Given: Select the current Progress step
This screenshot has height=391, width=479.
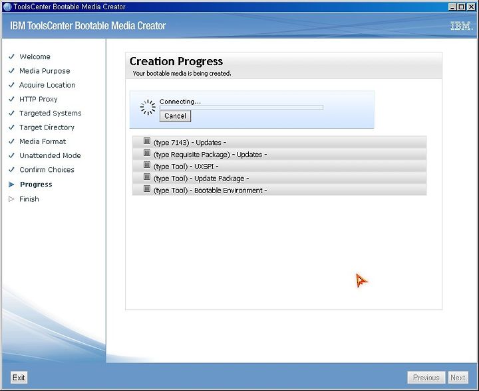Looking at the screenshot, I should tap(36, 185).
